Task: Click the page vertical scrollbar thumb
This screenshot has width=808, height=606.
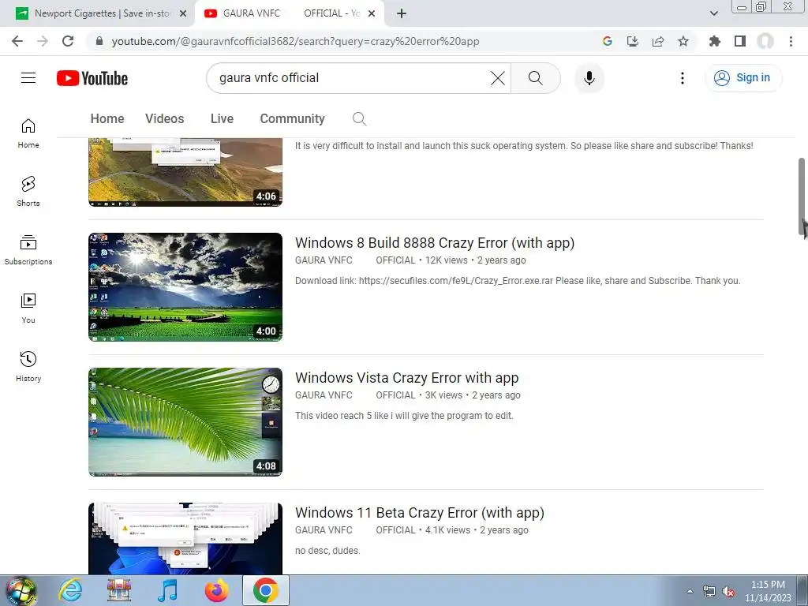Action: pyautogui.click(x=802, y=196)
